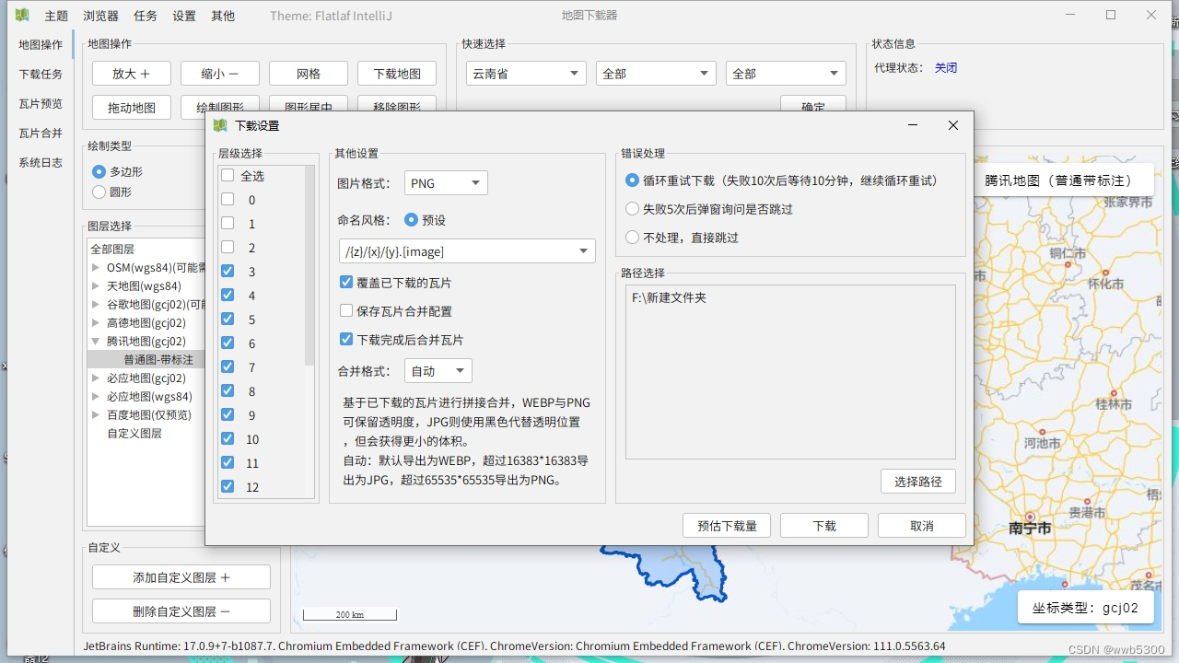Open the 合并格式 自动 dropdown
This screenshot has height=663, width=1179.
[438, 371]
